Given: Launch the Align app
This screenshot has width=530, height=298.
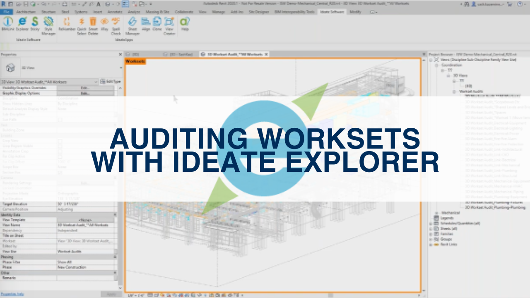Looking at the screenshot, I should pyautogui.click(x=145, y=25).
